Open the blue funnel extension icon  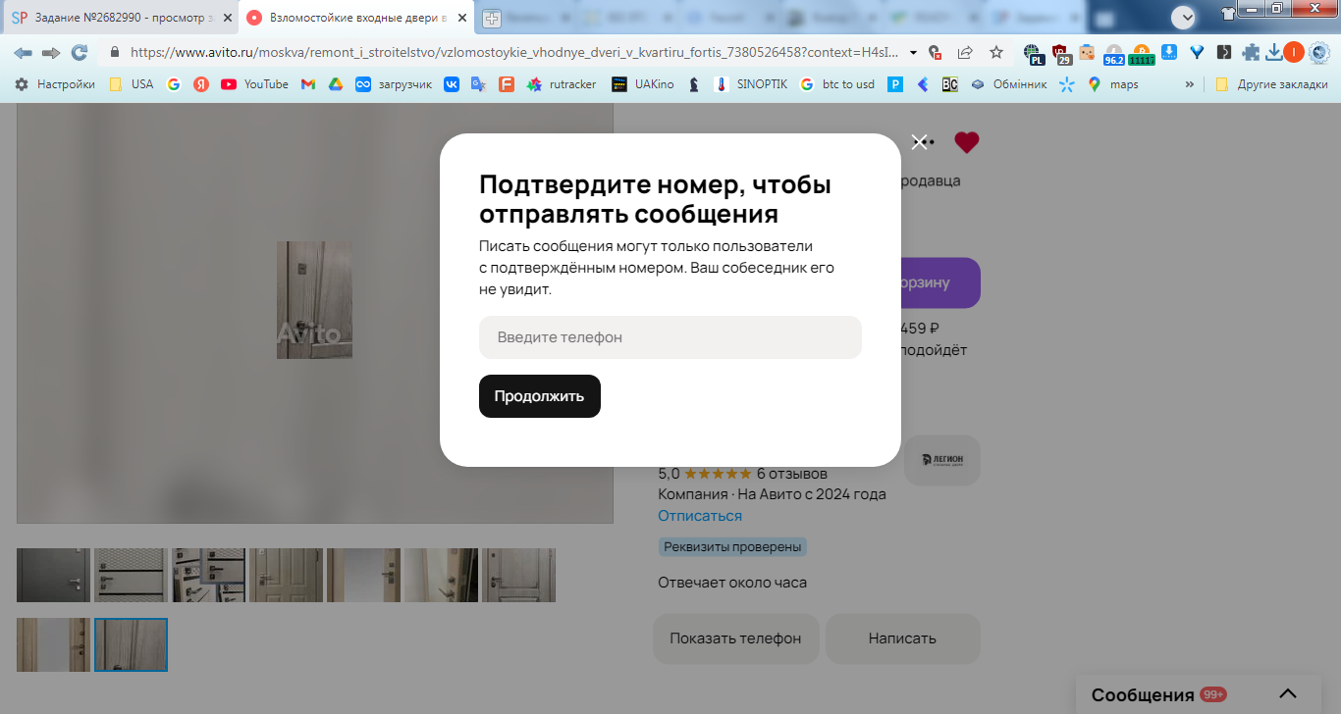1197,52
